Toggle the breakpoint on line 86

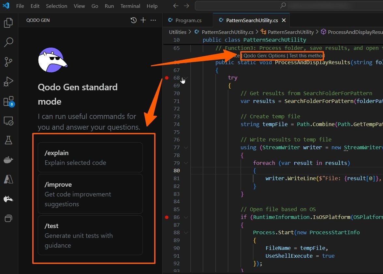pyautogui.click(x=167, y=217)
